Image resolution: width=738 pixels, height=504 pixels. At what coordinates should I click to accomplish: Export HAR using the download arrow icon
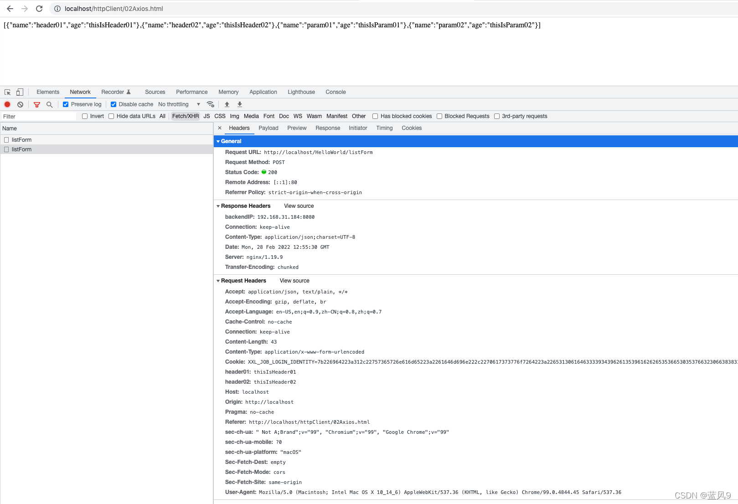coord(239,104)
